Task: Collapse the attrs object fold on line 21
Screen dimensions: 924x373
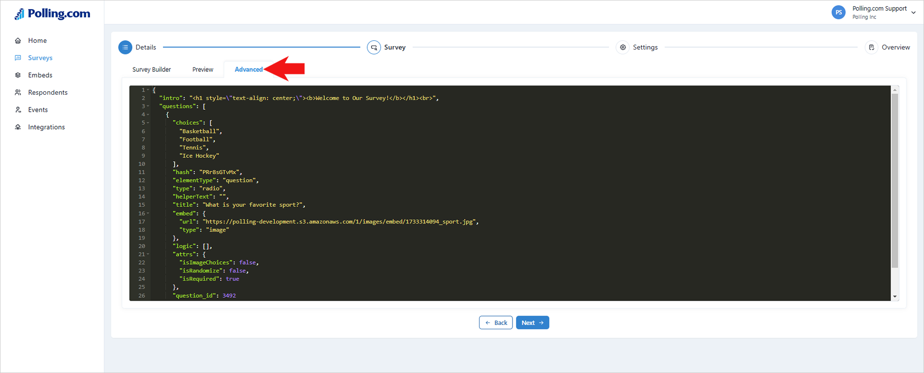Action: (148, 254)
